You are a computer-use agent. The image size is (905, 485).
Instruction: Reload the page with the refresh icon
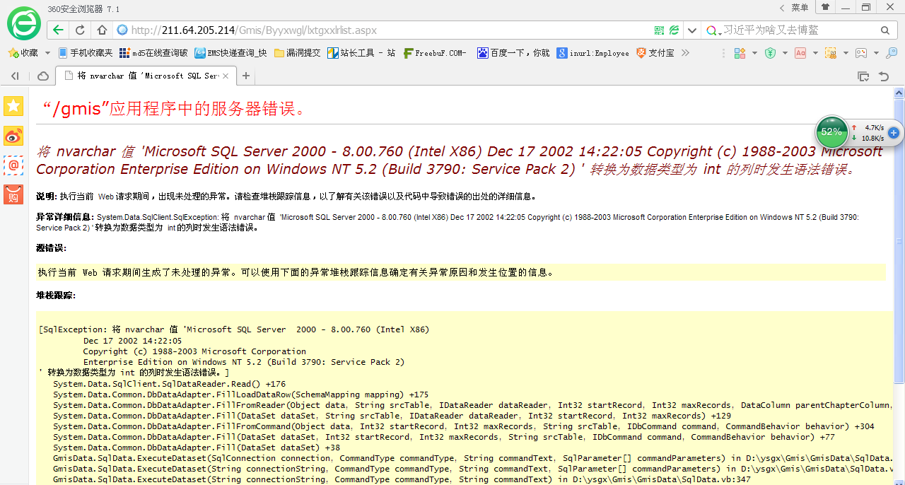[x=80, y=30]
